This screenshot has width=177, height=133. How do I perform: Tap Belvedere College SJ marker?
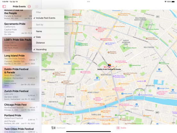(x=108, y=52)
